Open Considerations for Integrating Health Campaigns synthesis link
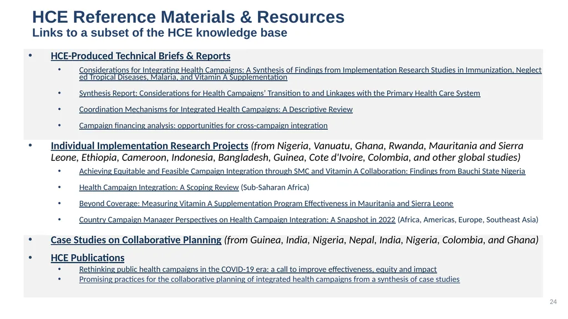 tap(310, 73)
